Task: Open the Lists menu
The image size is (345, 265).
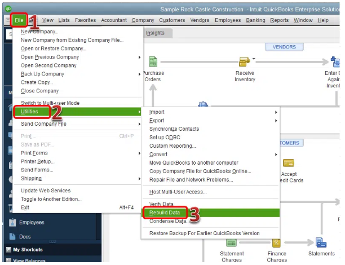Action: pyautogui.click(x=64, y=20)
